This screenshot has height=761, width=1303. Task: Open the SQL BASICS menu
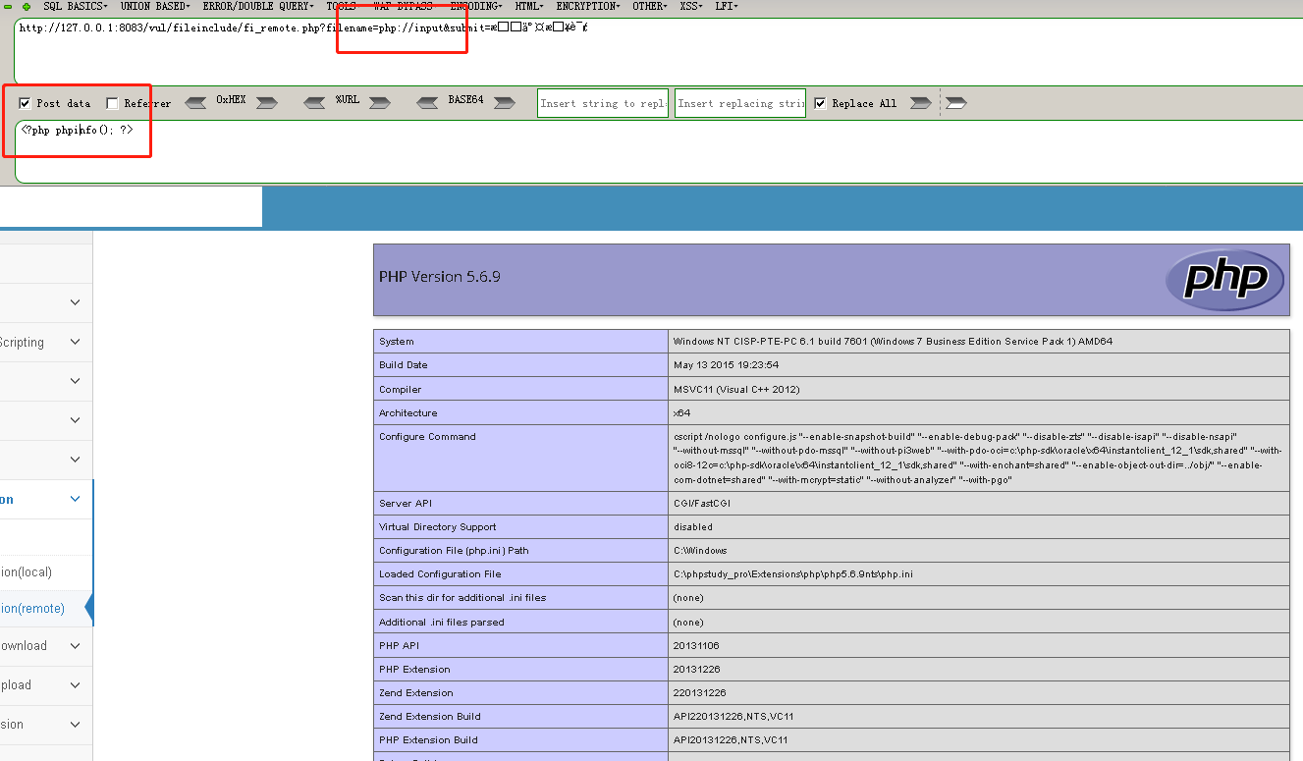tap(78, 6)
